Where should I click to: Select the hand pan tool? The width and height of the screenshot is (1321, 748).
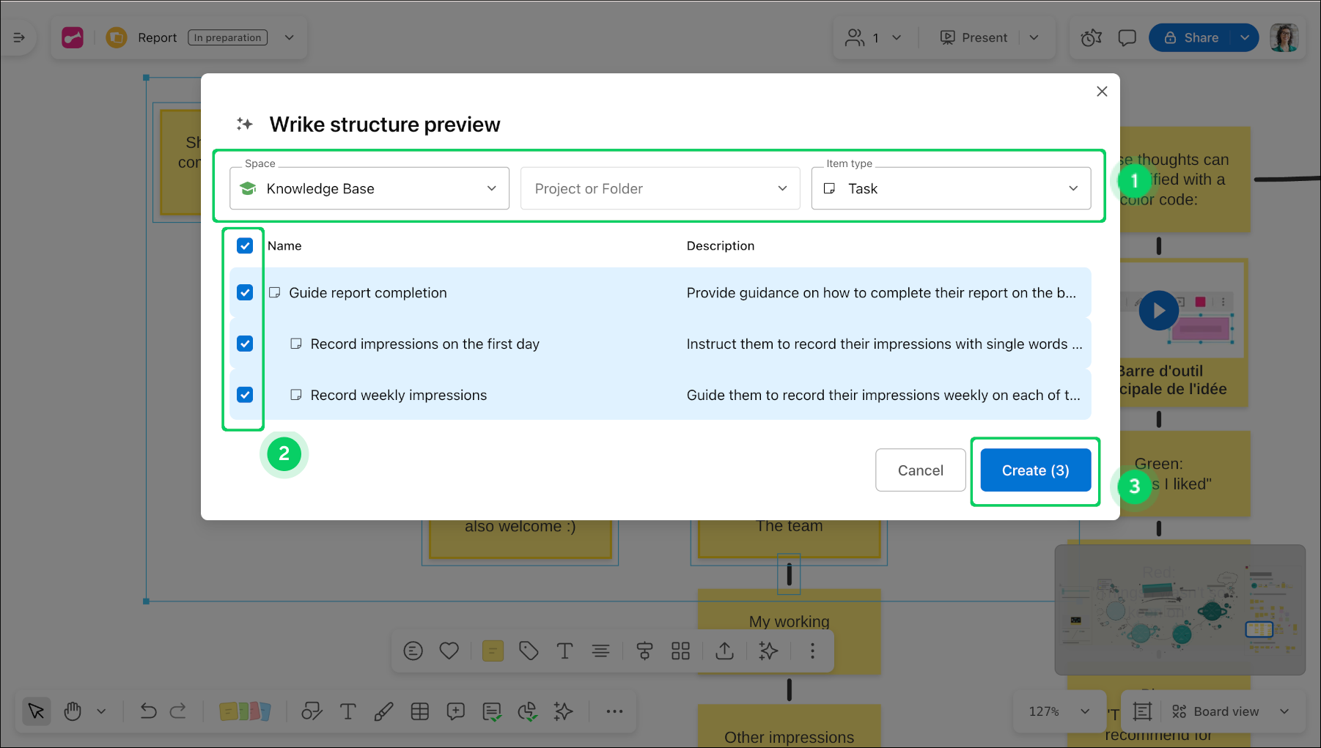click(x=73, y=711)
